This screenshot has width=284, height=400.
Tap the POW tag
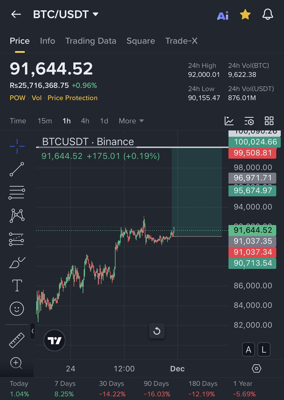(17, 98)
